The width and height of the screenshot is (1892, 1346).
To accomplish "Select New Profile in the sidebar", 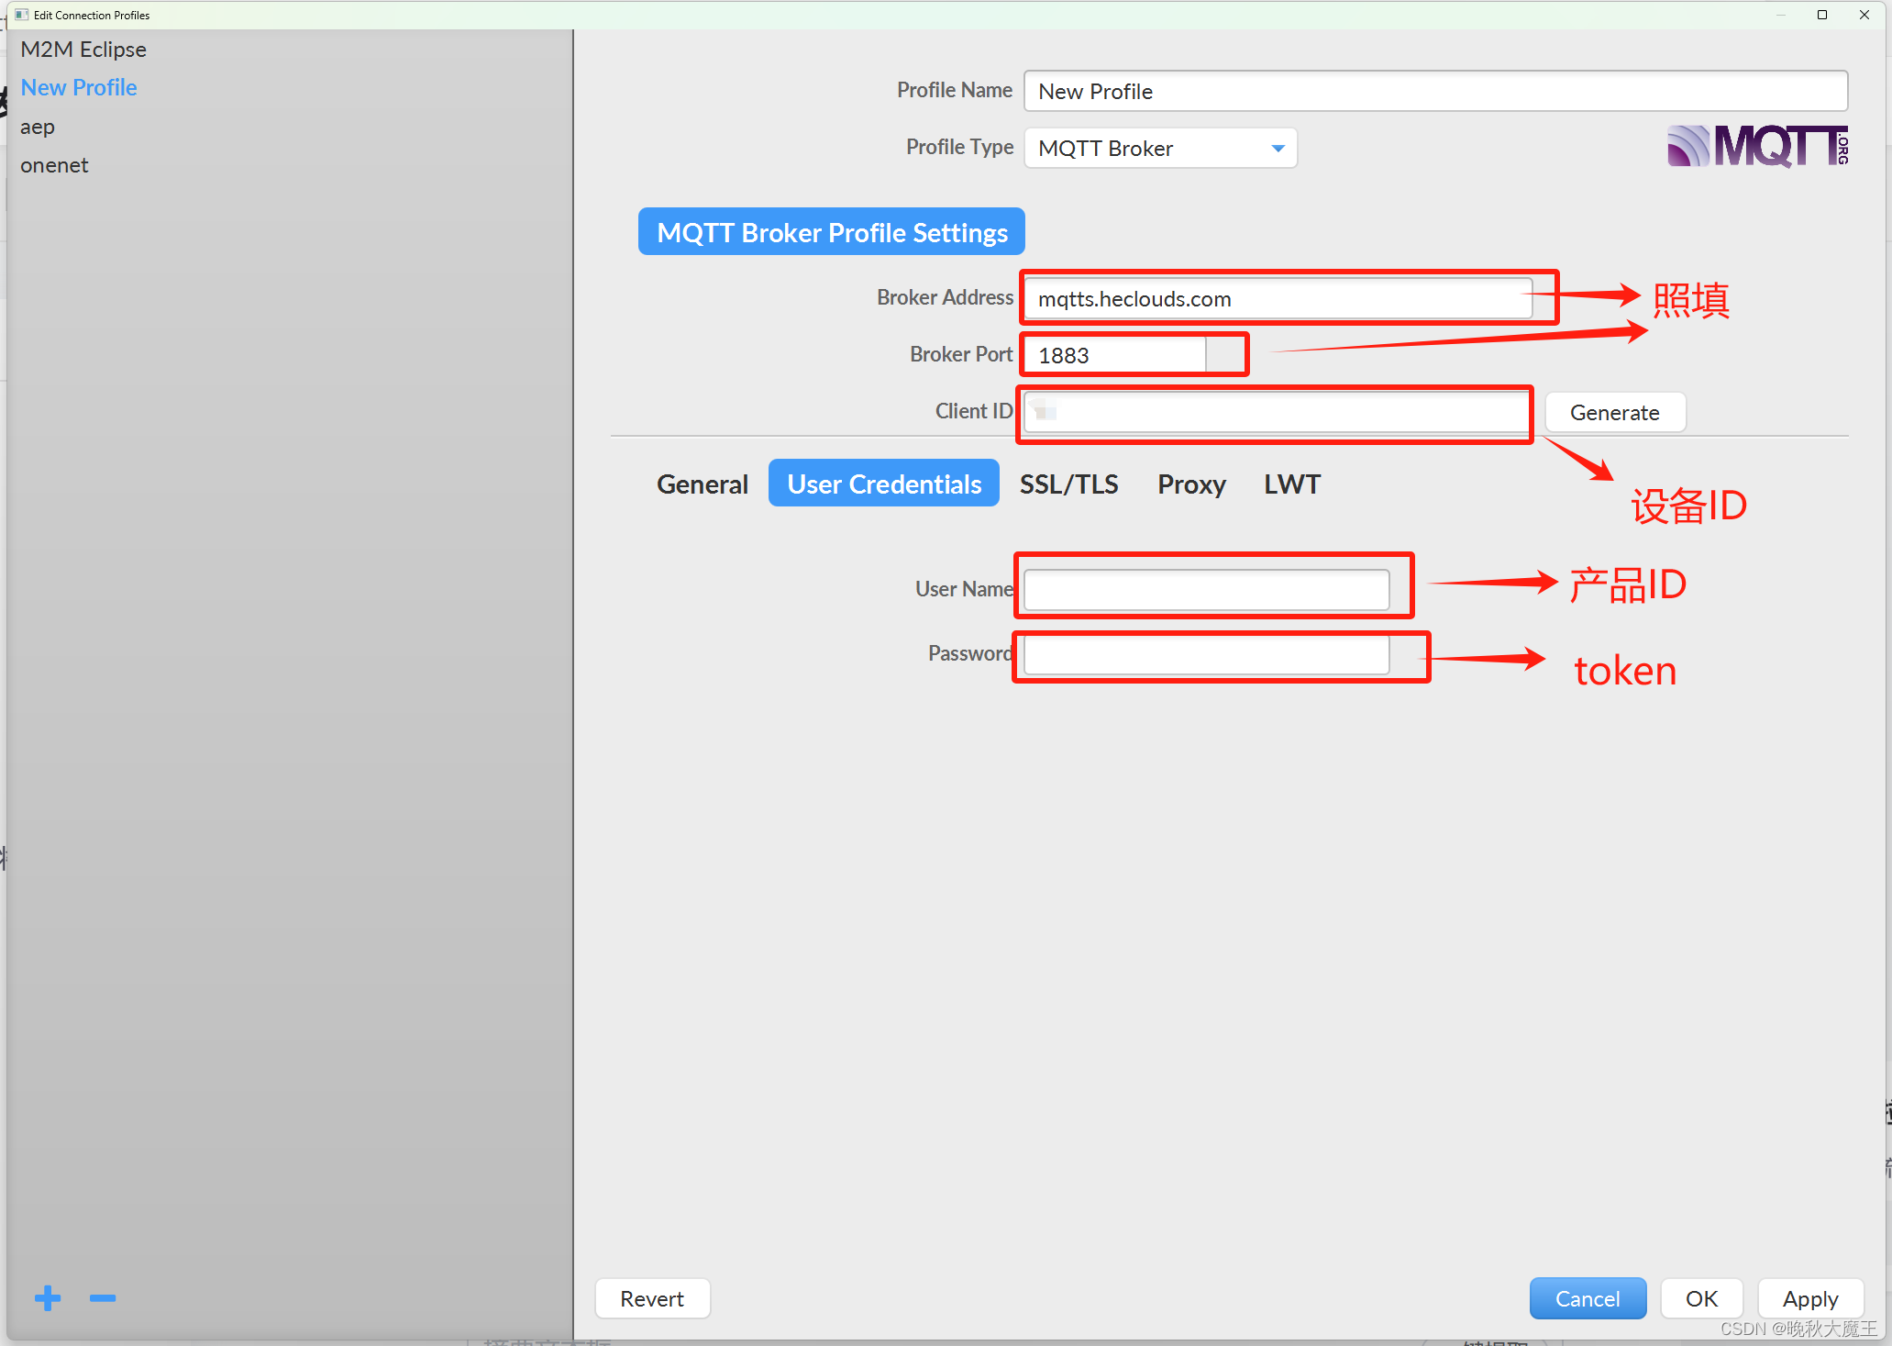I will click(79, 88).
